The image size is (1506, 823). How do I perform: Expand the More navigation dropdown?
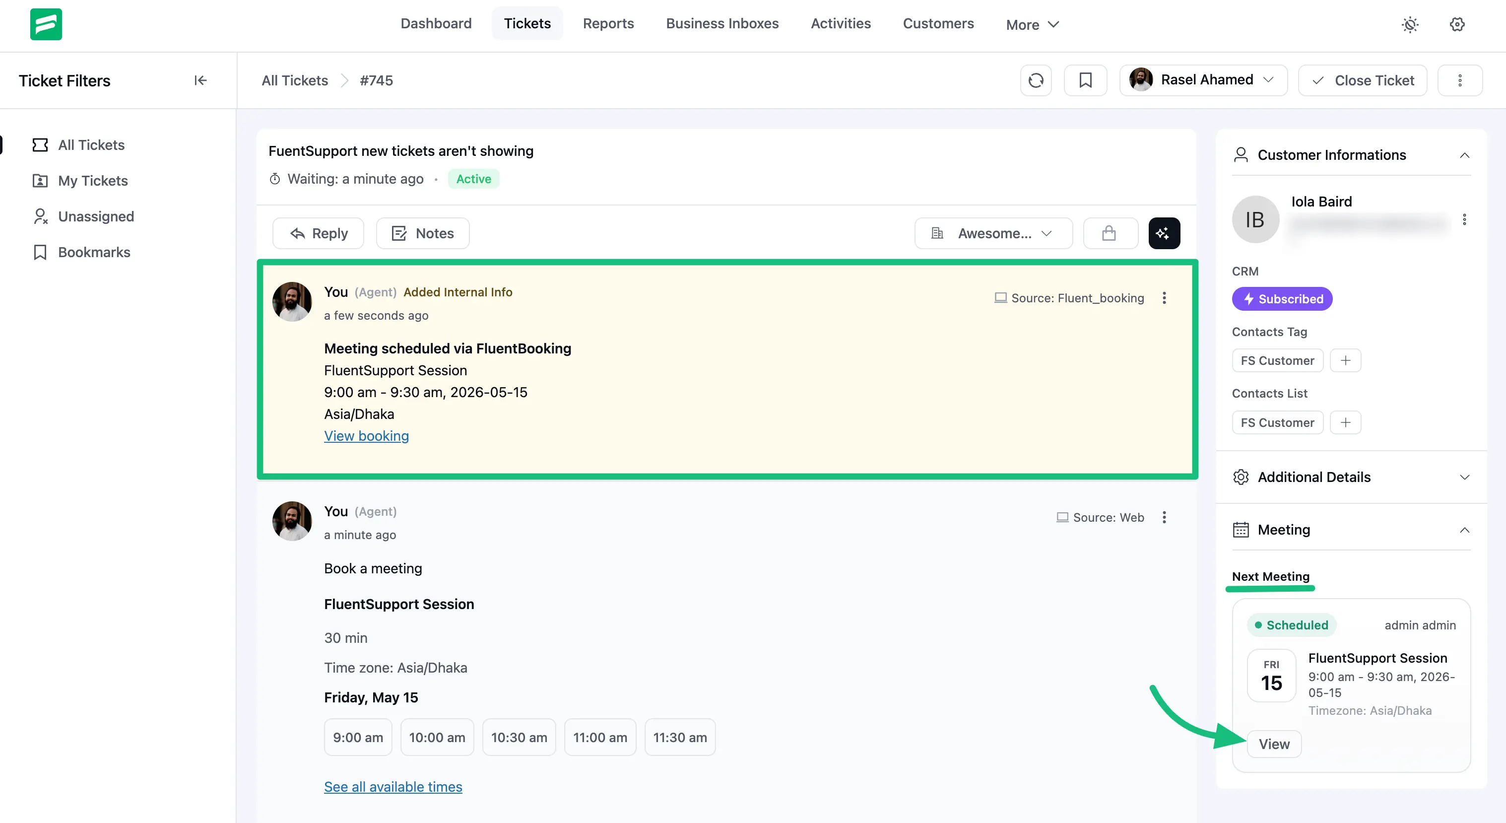(x=1033, y=24)
